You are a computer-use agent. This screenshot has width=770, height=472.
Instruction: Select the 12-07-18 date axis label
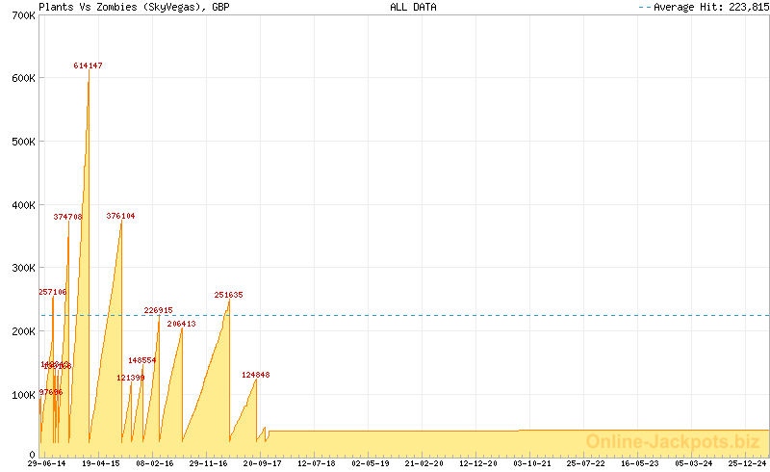pos(316,463)
